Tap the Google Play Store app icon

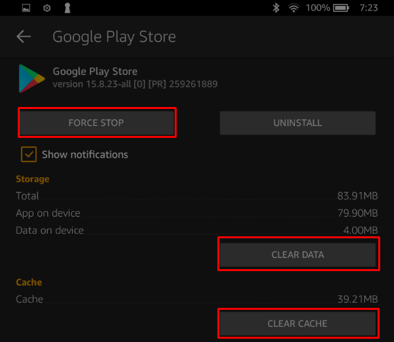32,79
